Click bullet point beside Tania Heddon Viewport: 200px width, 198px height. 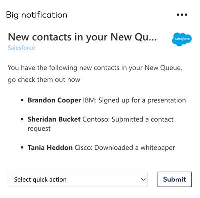pos(22,148)
